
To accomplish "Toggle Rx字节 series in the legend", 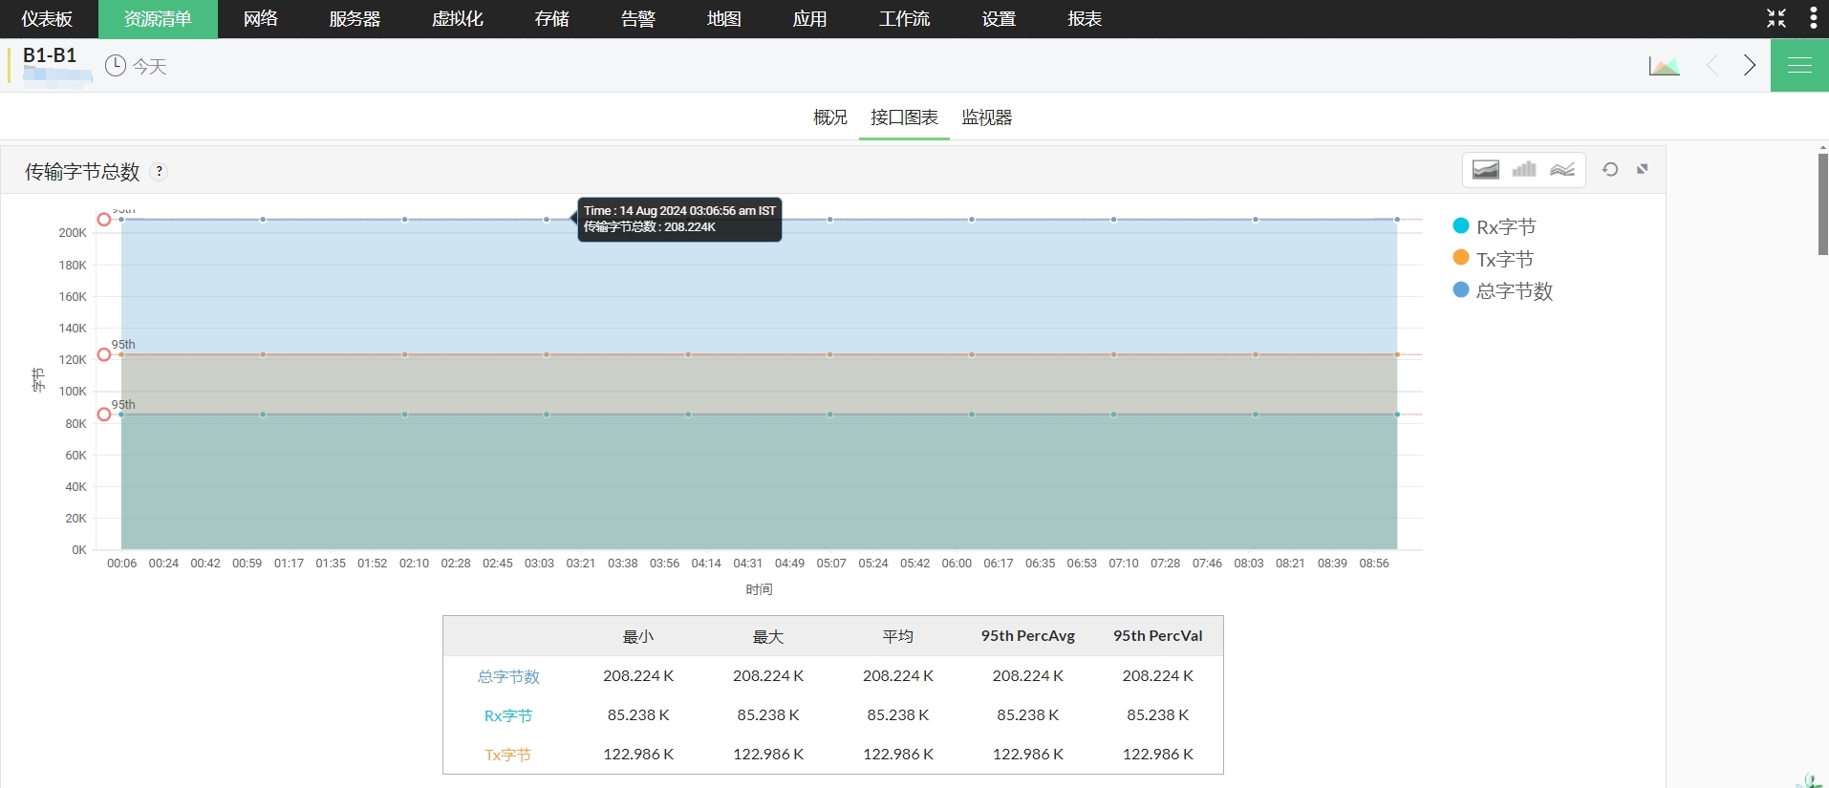I will (1505, 227).
